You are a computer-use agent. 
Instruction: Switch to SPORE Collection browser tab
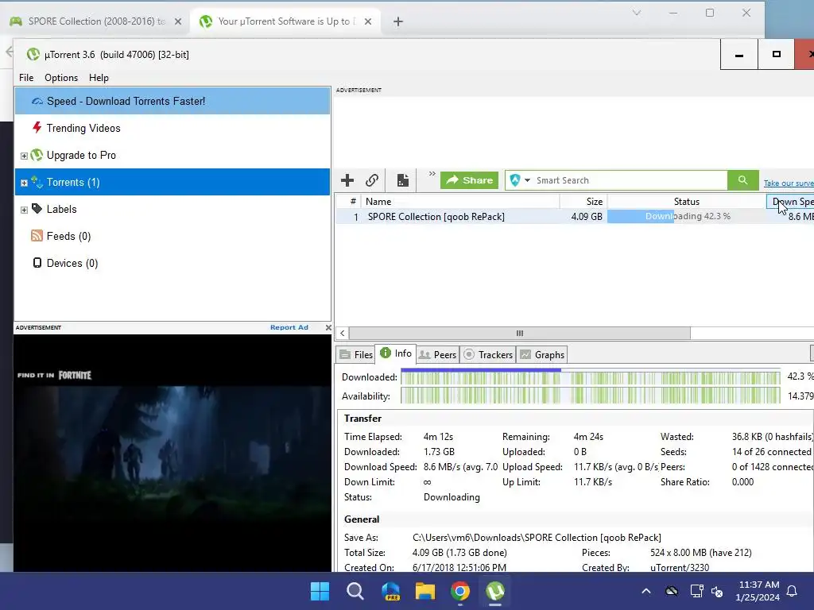coord(96,21)
